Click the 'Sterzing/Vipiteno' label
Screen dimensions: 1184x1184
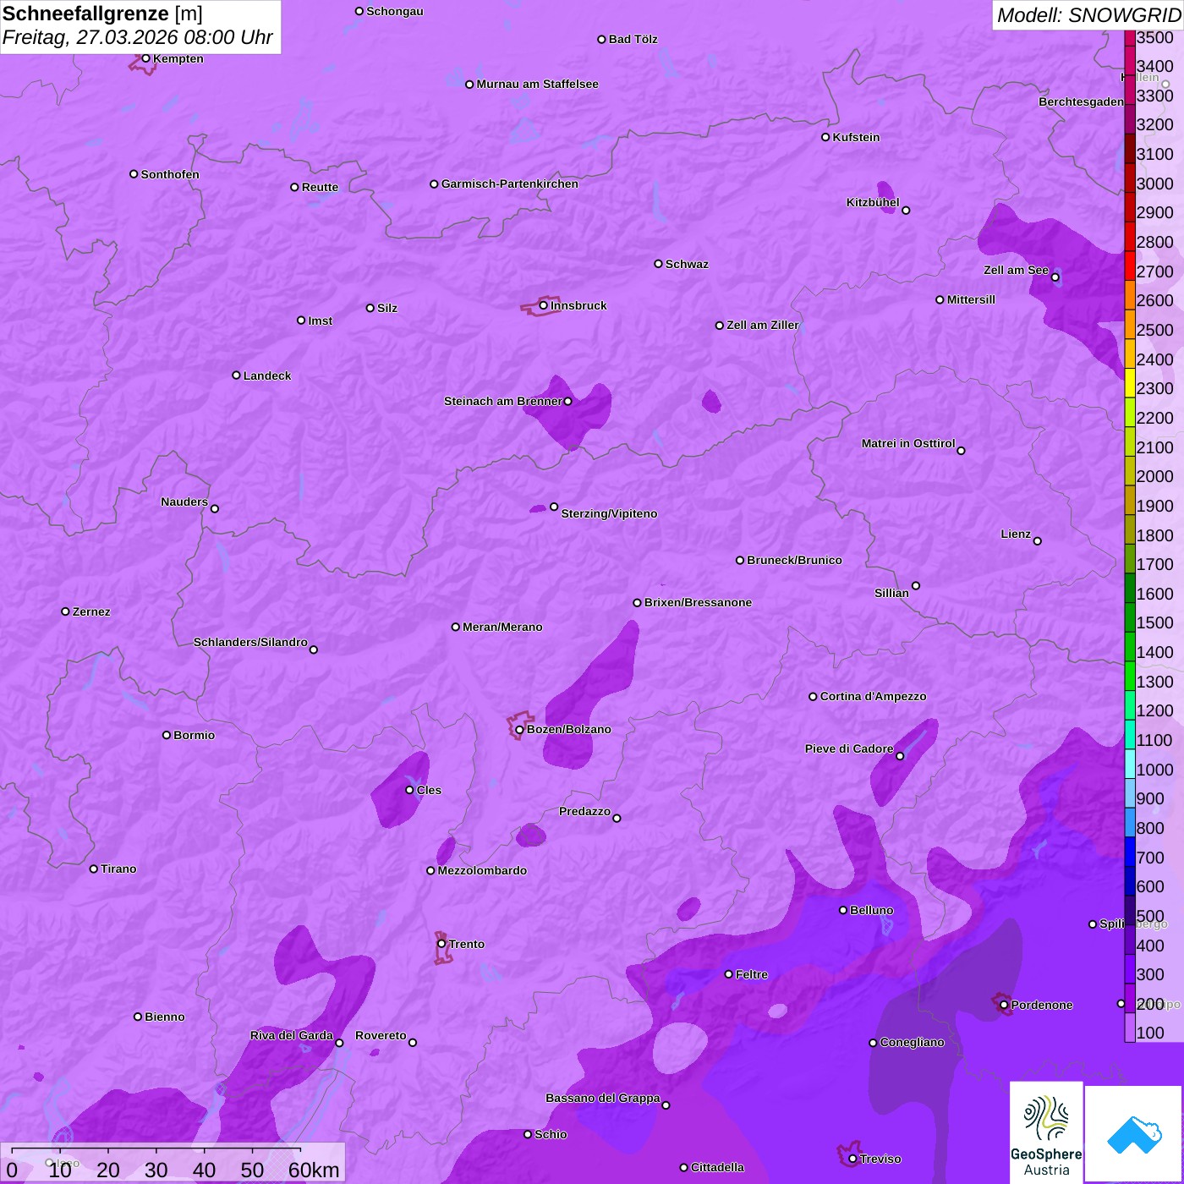[x=609, y=513]
